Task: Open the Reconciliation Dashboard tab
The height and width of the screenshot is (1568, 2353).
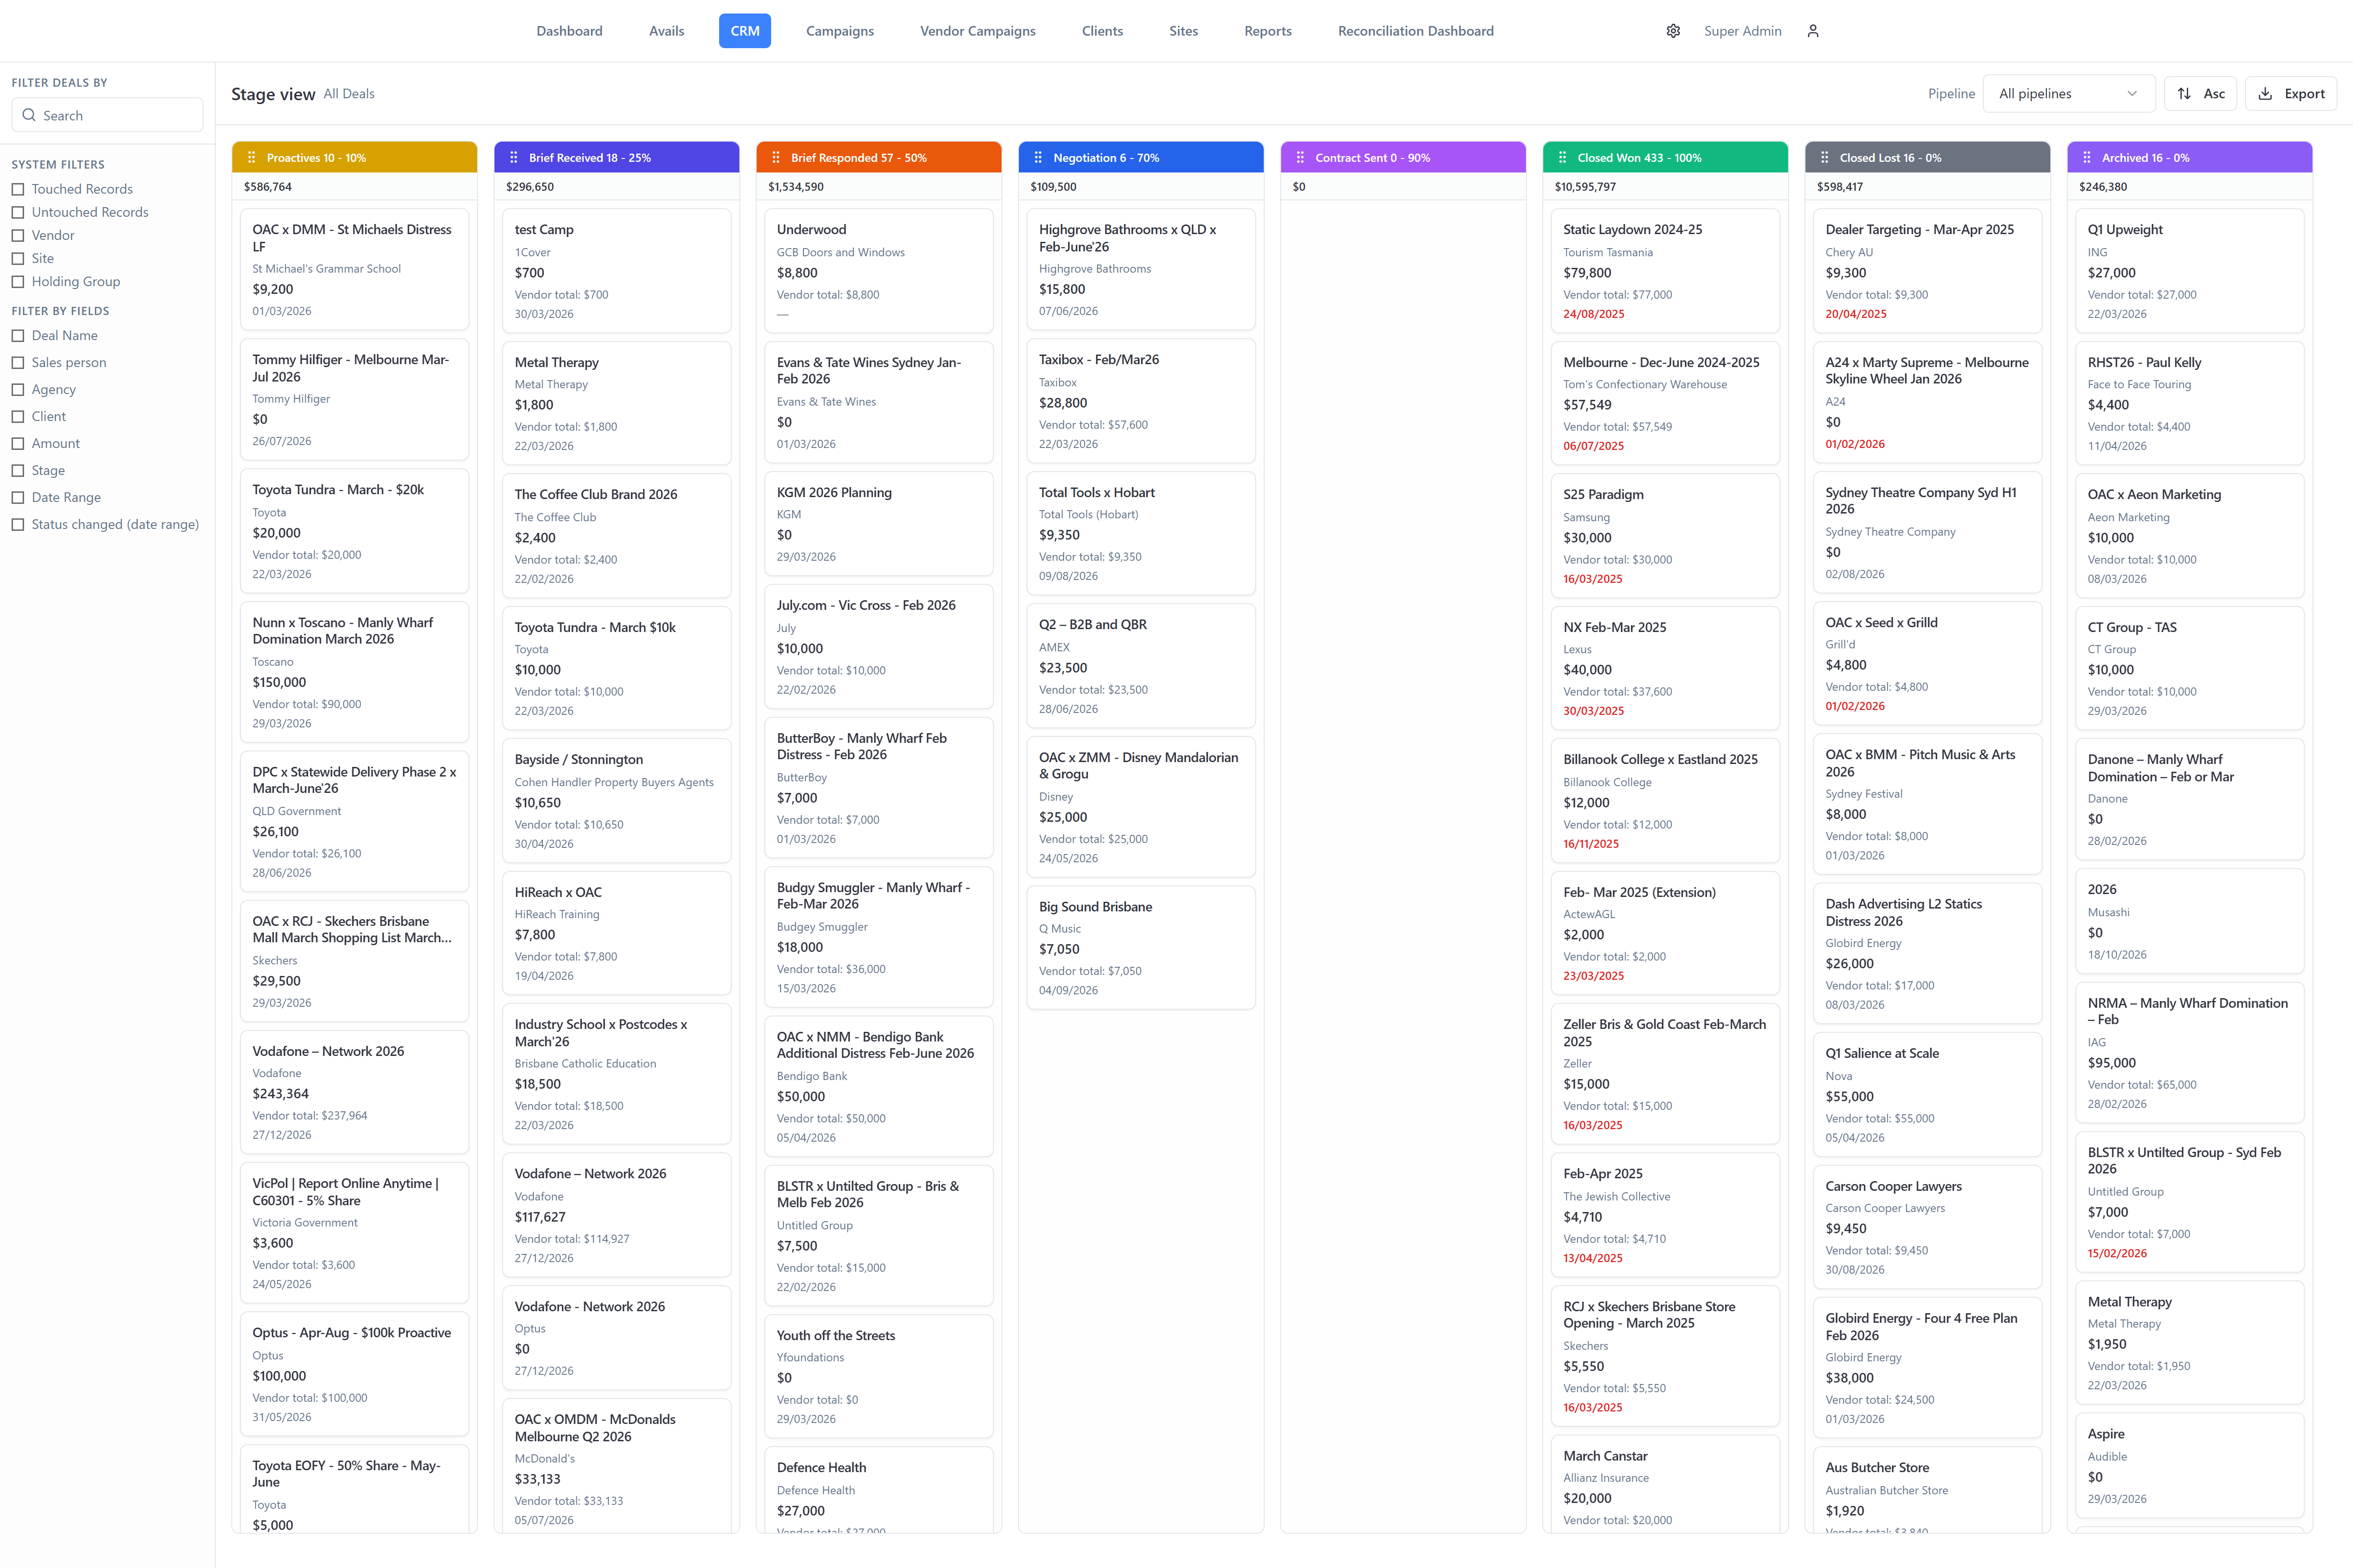Action: coord(1415,31)
